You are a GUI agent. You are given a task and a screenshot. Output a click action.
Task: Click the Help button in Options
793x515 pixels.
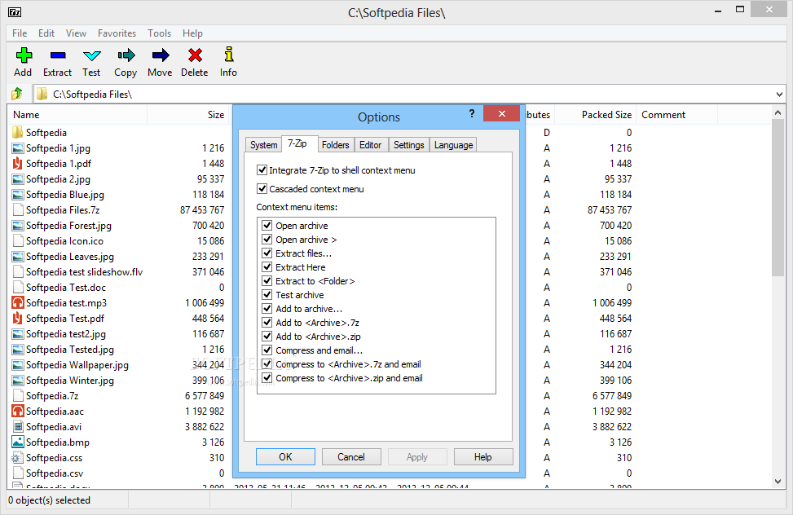point(483,457)
